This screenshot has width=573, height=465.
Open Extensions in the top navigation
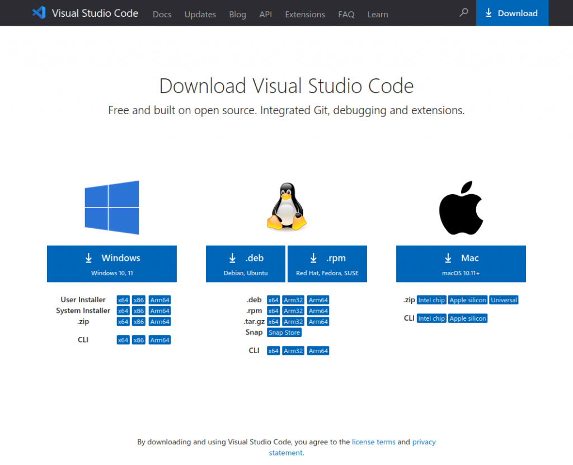pos(305,14)
